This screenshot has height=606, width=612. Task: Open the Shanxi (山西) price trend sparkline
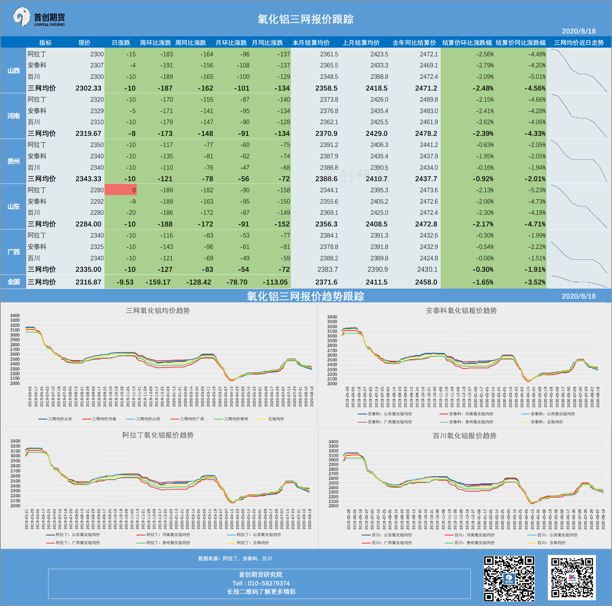click(x=579, y=70)
